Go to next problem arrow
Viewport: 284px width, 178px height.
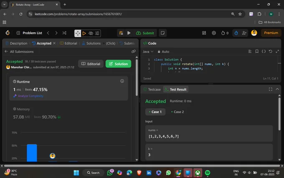pyautogui.click(x=56, y=33)
